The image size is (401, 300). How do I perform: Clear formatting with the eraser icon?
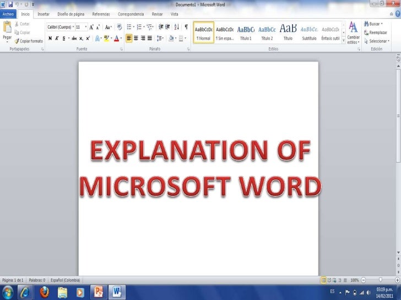click(x=119, y=27)
